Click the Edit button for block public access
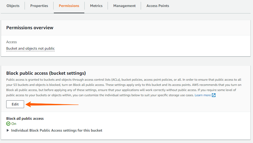 point(15,104)
